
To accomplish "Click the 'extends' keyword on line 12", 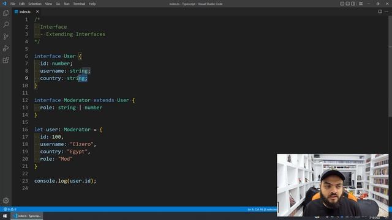I will 104,100.
